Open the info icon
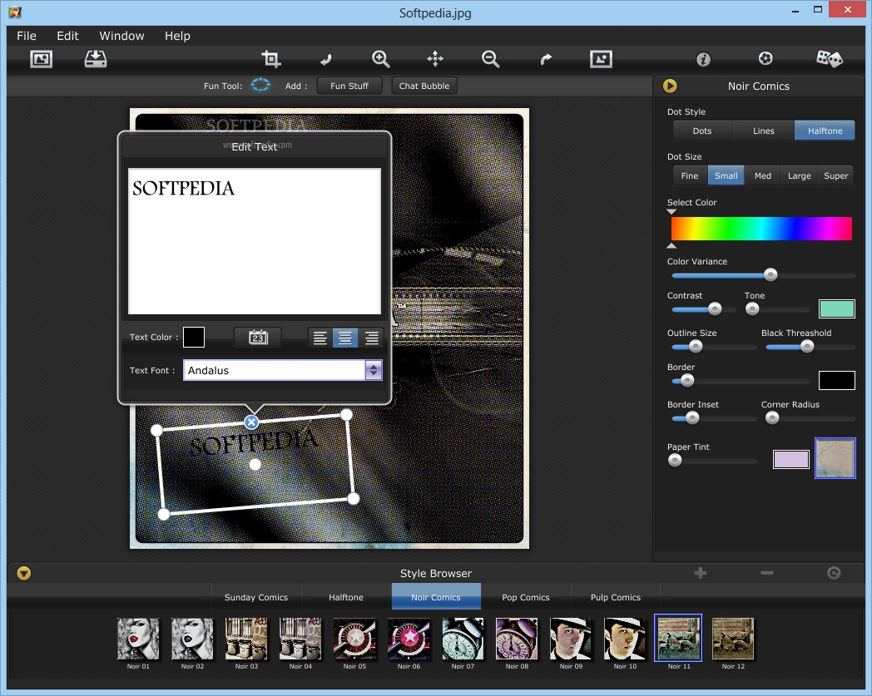This screenshot has width=872, height=696. (703, 59)
